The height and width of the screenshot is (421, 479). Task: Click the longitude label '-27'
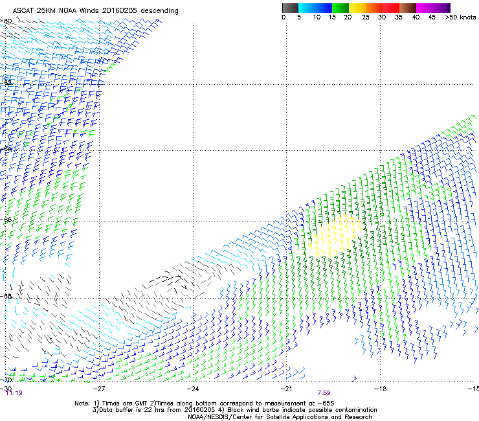(99, 389)
